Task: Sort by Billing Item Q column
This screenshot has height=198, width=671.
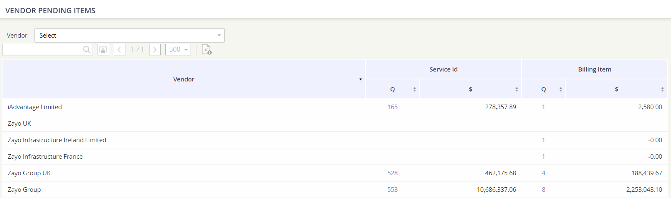Action: (x=561, y=89)
